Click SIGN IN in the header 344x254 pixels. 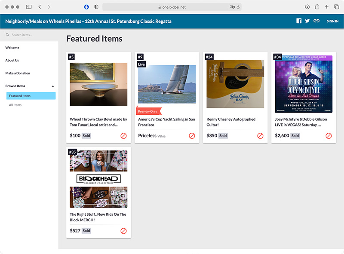click(x=332, y=21)
